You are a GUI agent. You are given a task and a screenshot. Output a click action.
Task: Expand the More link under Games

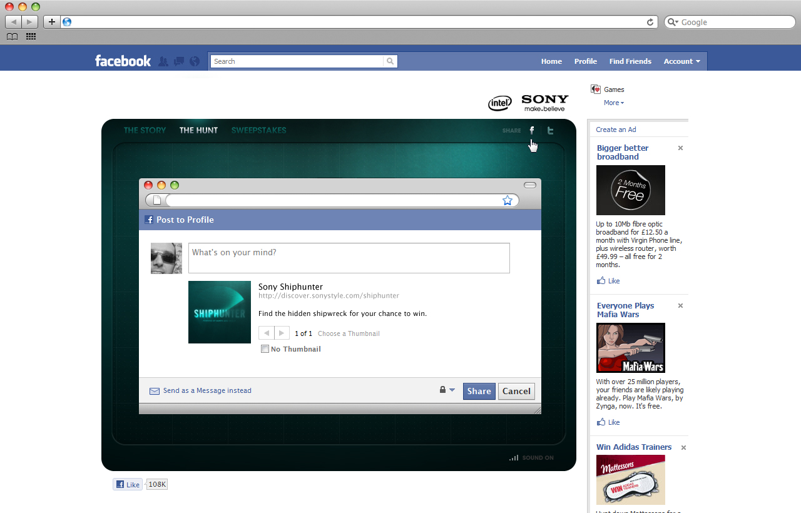coord(614,103)
